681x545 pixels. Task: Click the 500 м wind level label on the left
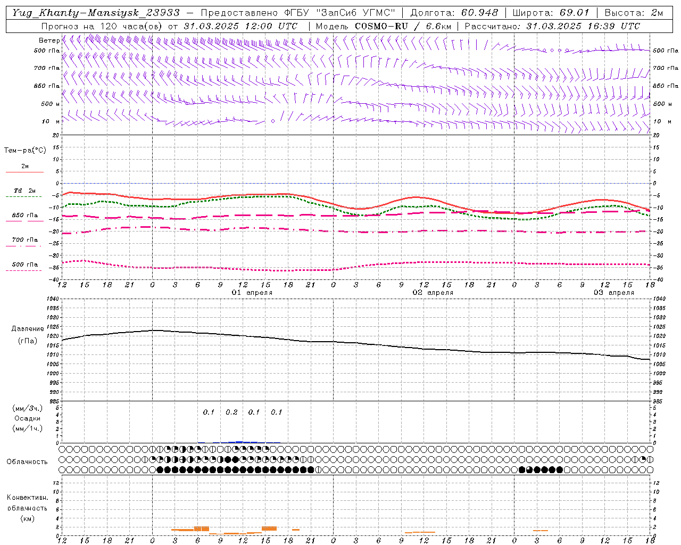click(x=51, y=104)
